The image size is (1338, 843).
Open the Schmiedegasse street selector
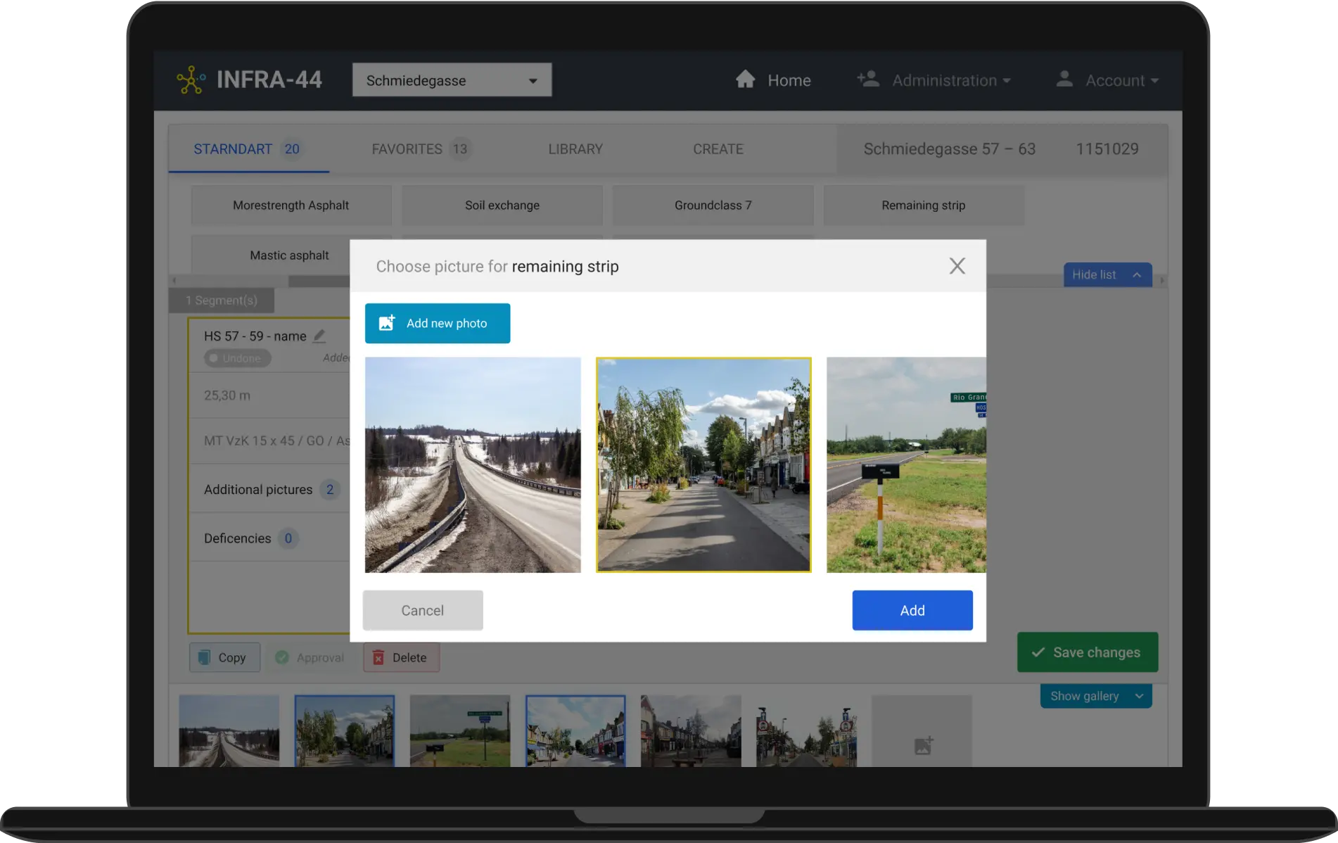451,80
